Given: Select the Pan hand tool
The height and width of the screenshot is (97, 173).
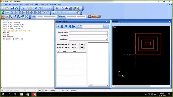Looking at the screenshot, I should click(x=78, y=13).
